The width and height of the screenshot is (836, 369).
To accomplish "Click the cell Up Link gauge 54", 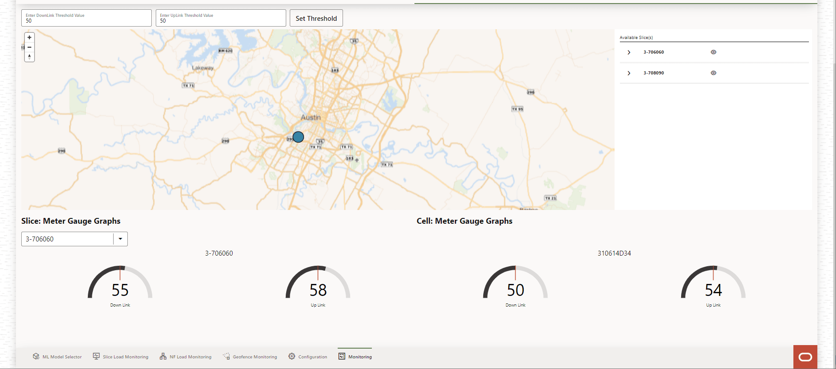I will pos(713,286).
